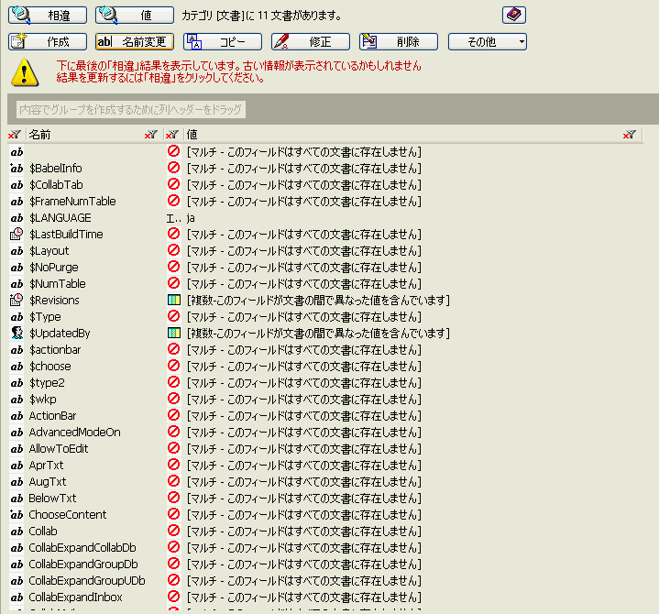Click the 作成 (create) toolbar button

point(48,41)
